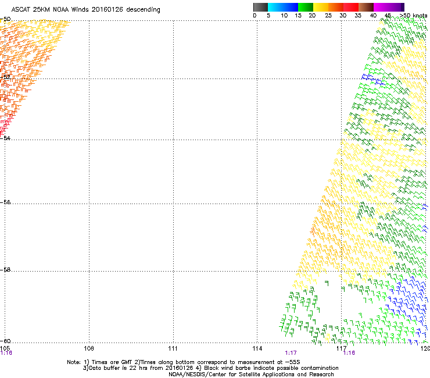Screen dimensions: 430x378
Task: Click the '5' label under the color scale
Action: tap(268, 16)
